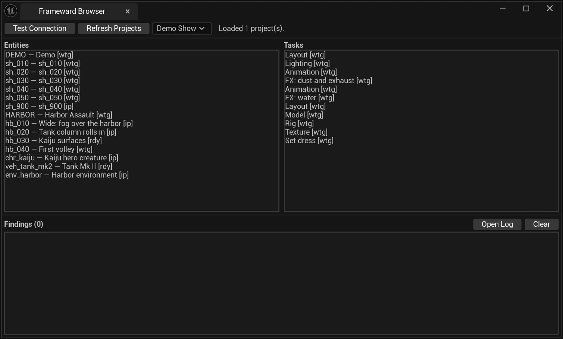563x339 pixels.
Task: Click the Unreal Engine logo icon
Action: (x=11, y=11)
